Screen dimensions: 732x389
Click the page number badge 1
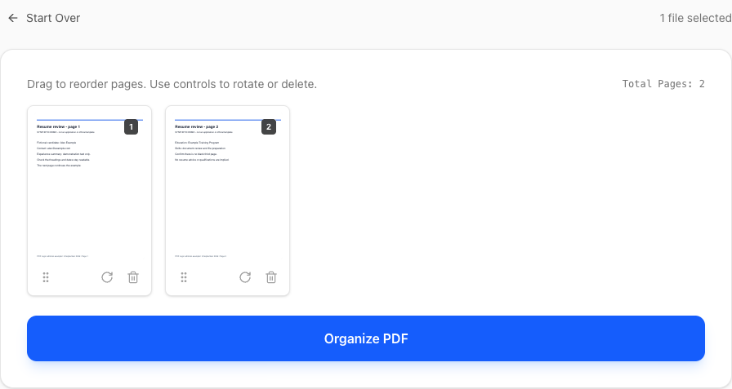[132, 127]
